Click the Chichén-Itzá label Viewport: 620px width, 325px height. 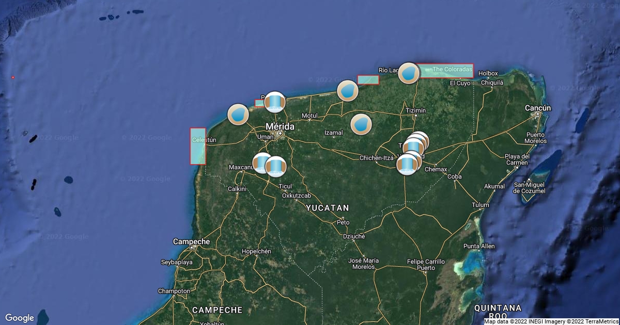click(x=377, y=157)
